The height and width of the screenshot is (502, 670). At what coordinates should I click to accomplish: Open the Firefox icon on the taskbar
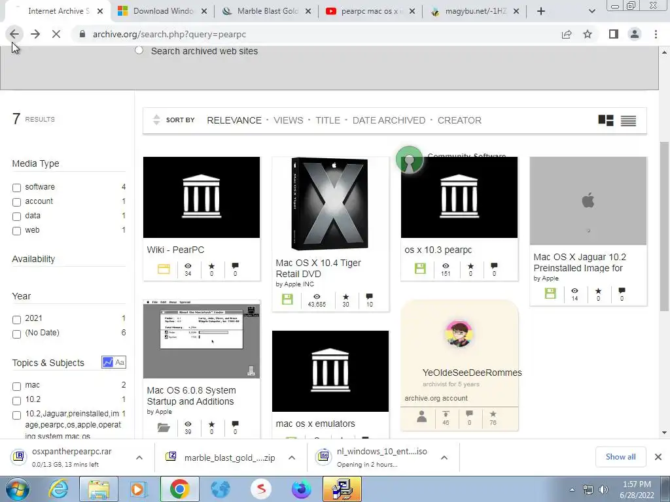pos(301,489)
